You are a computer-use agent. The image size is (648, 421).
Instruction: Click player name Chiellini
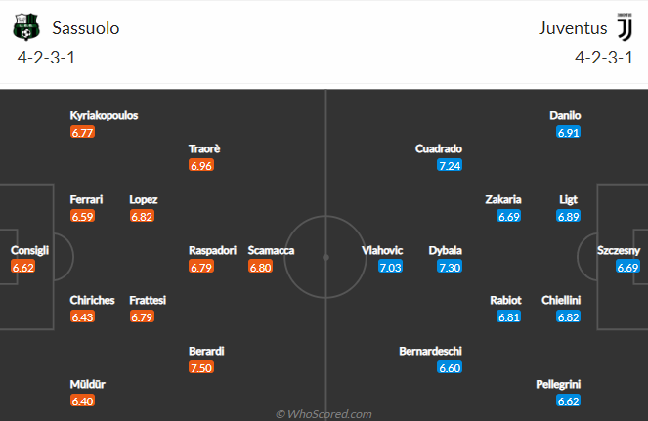(x=561, y=300)
